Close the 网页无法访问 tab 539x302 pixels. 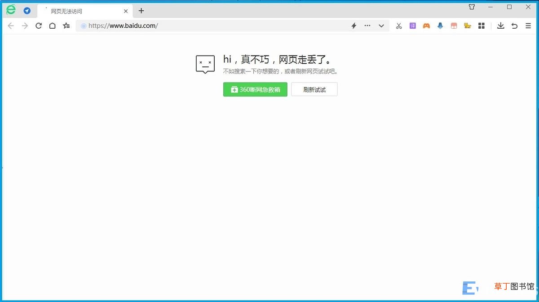tap(126, 11)
